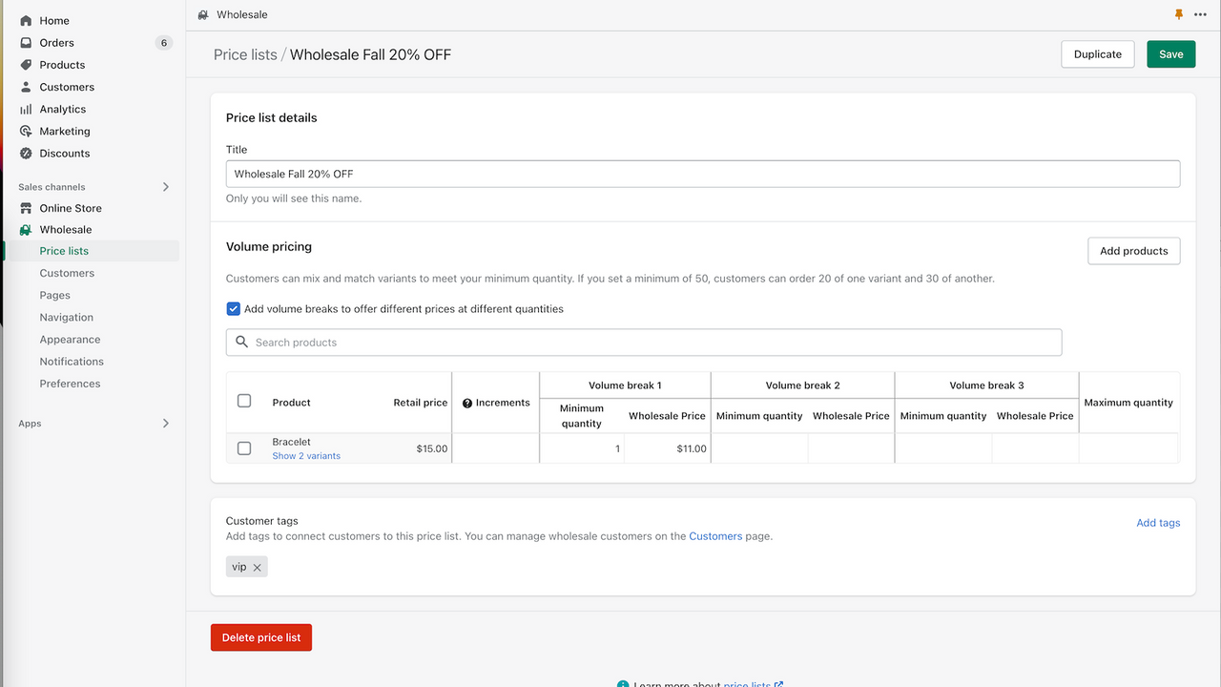Expand the Apps chevron
1221x687 pixels.
click(166, 423)
